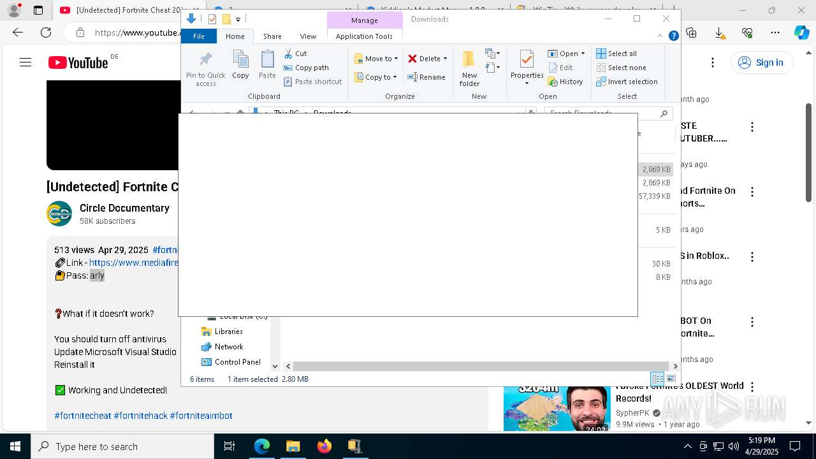This screenshot has width=816, height=459.
Task: Click Invert selection in ribbon
Action: 627,82
